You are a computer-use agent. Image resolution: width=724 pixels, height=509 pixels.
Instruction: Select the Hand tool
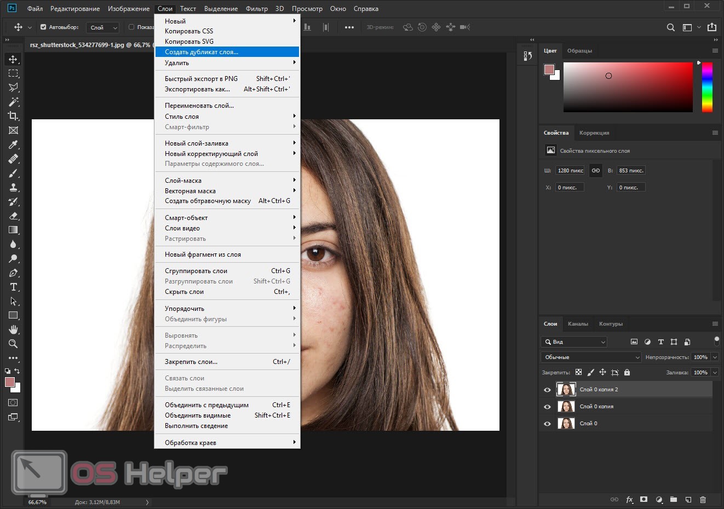(13, 329)
